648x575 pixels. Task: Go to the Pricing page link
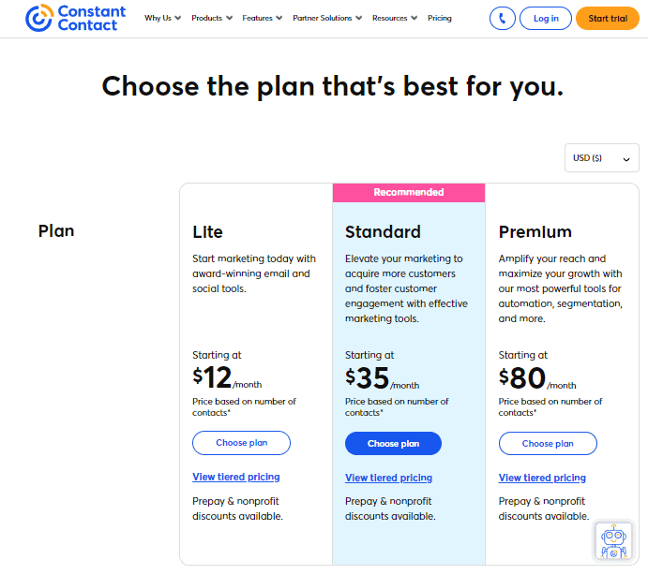(x=439, y=18)
